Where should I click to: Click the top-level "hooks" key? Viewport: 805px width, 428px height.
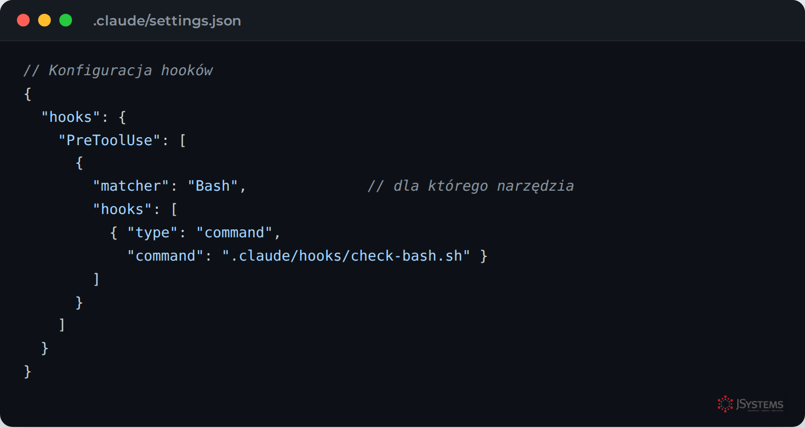point(70,117)
